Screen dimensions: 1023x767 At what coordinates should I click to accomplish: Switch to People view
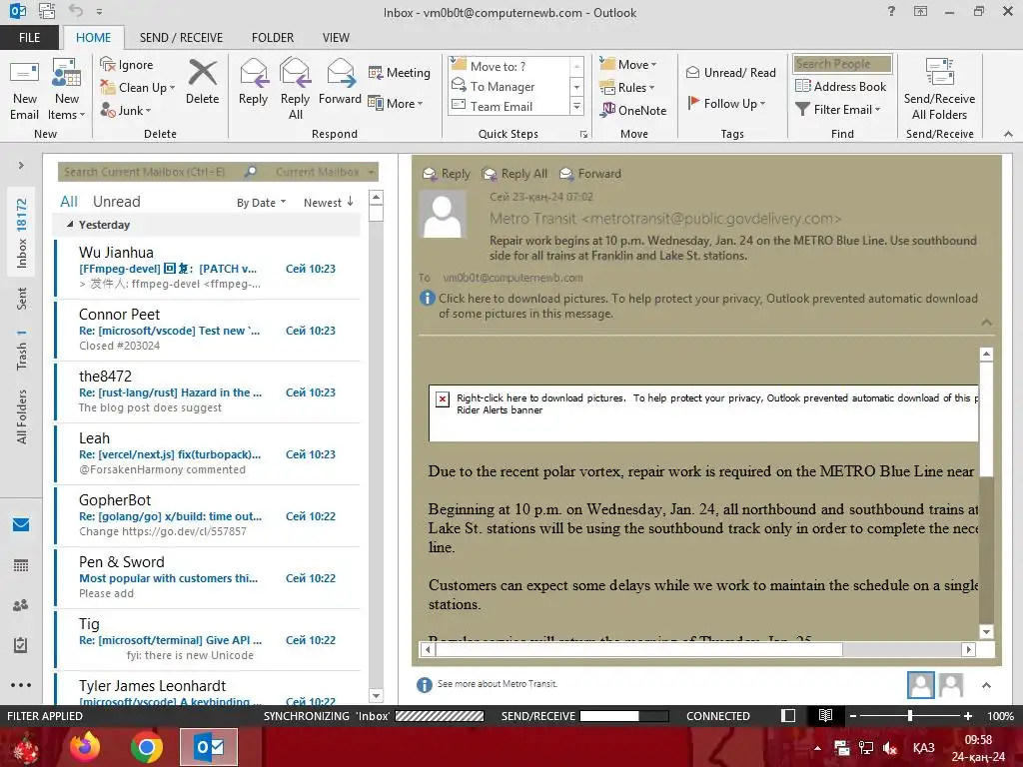click(x=21, y=605)
